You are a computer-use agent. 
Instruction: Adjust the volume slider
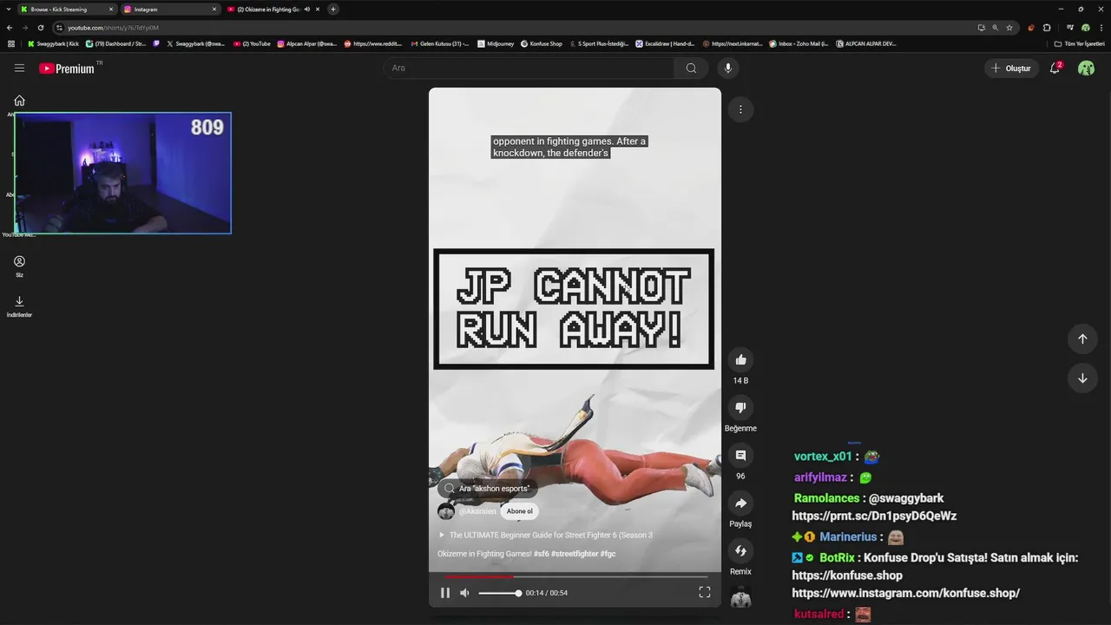click(499, 593)
